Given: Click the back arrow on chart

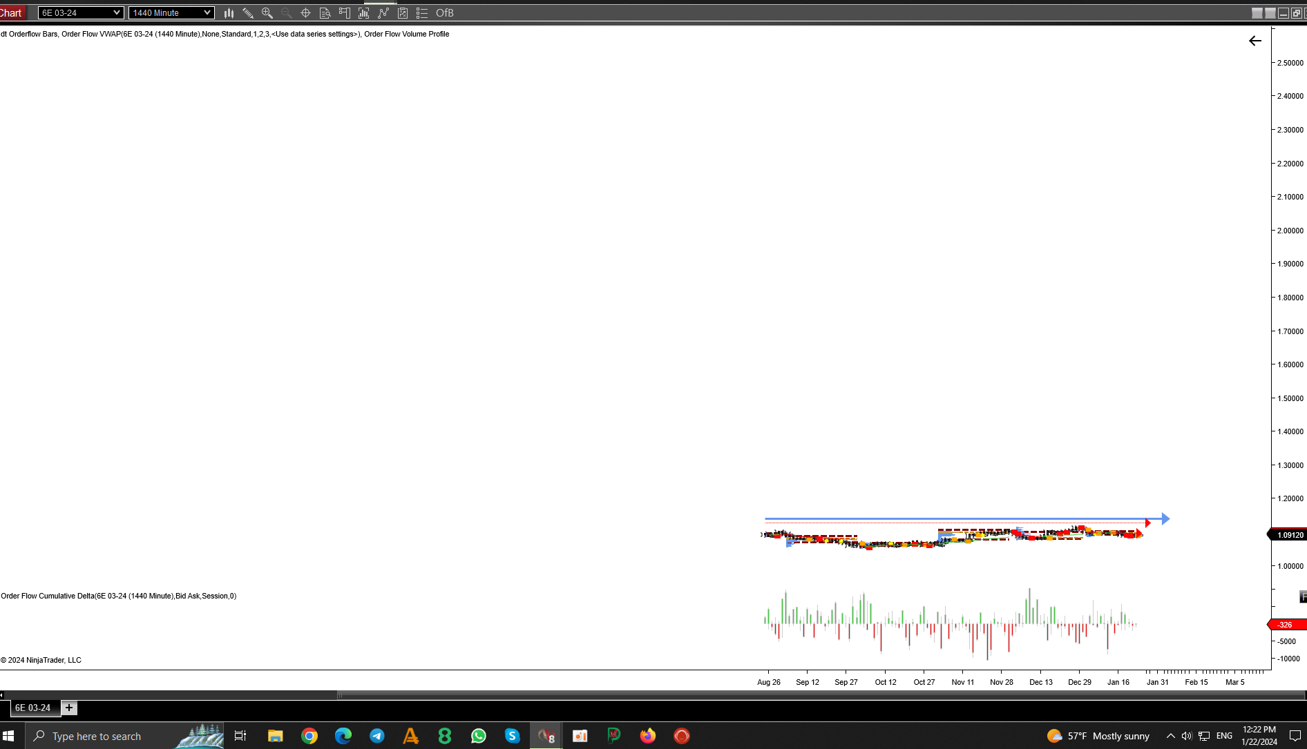Looking at the screenshot, I should pos(1255,41).
